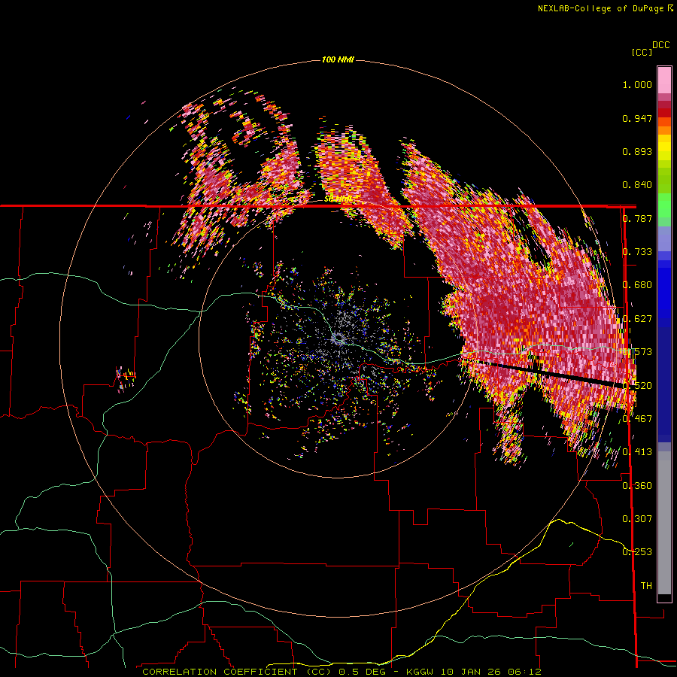
Task: Click the 50 NMI range ring label
Action: (x=338, y=199)
